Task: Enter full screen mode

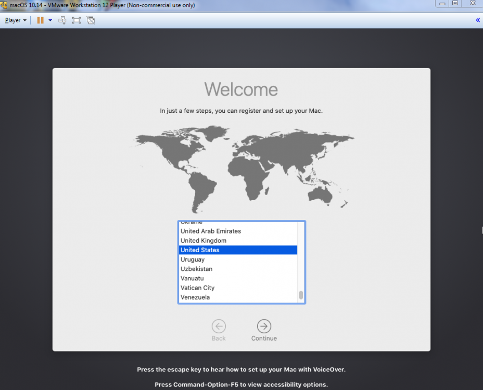Action: (x=77, y=20)
